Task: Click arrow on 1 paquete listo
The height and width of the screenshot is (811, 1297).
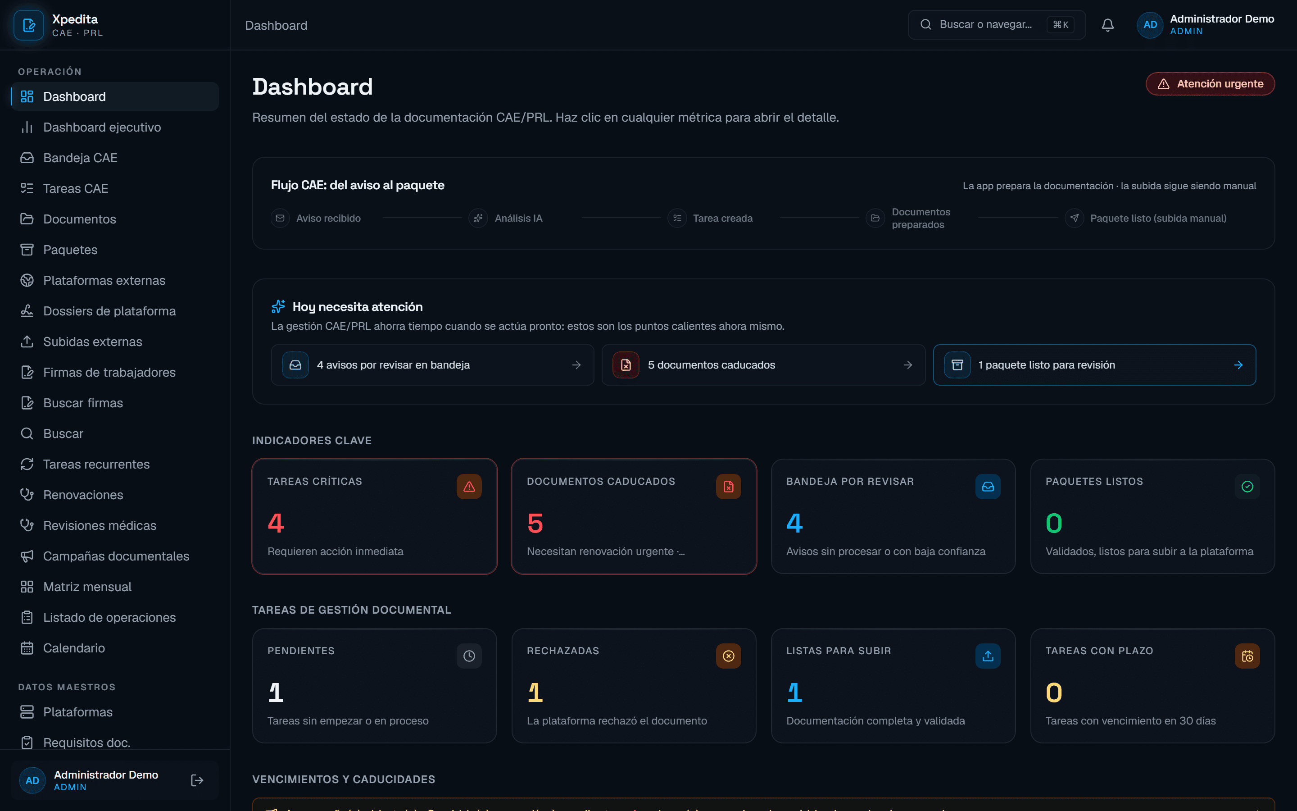Action: point(1238,365)
